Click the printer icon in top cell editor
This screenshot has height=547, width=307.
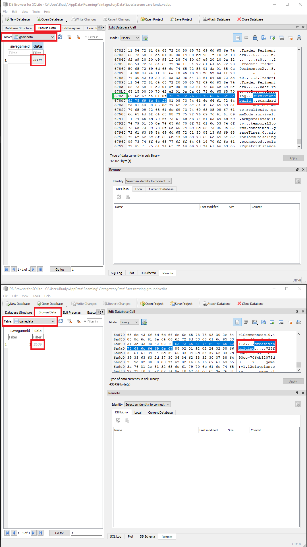tap(299, 38)
